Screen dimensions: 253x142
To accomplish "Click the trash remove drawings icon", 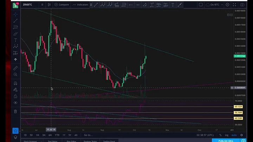I will [15, 111].
